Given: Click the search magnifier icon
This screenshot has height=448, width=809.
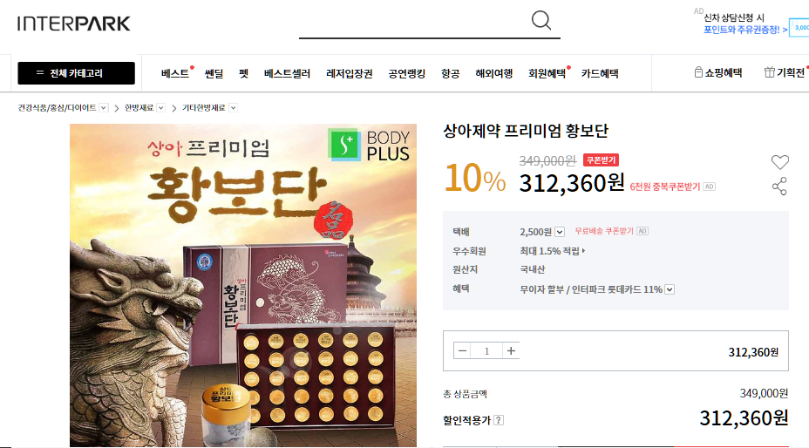Looking at the screenshot, I should (541, 21).
